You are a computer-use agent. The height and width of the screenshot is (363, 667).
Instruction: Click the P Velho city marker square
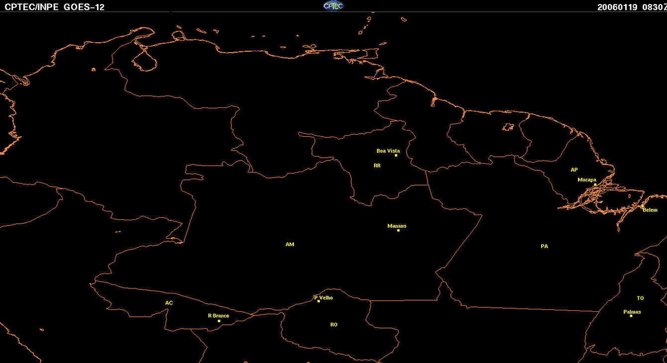click(x=318, y=301)
